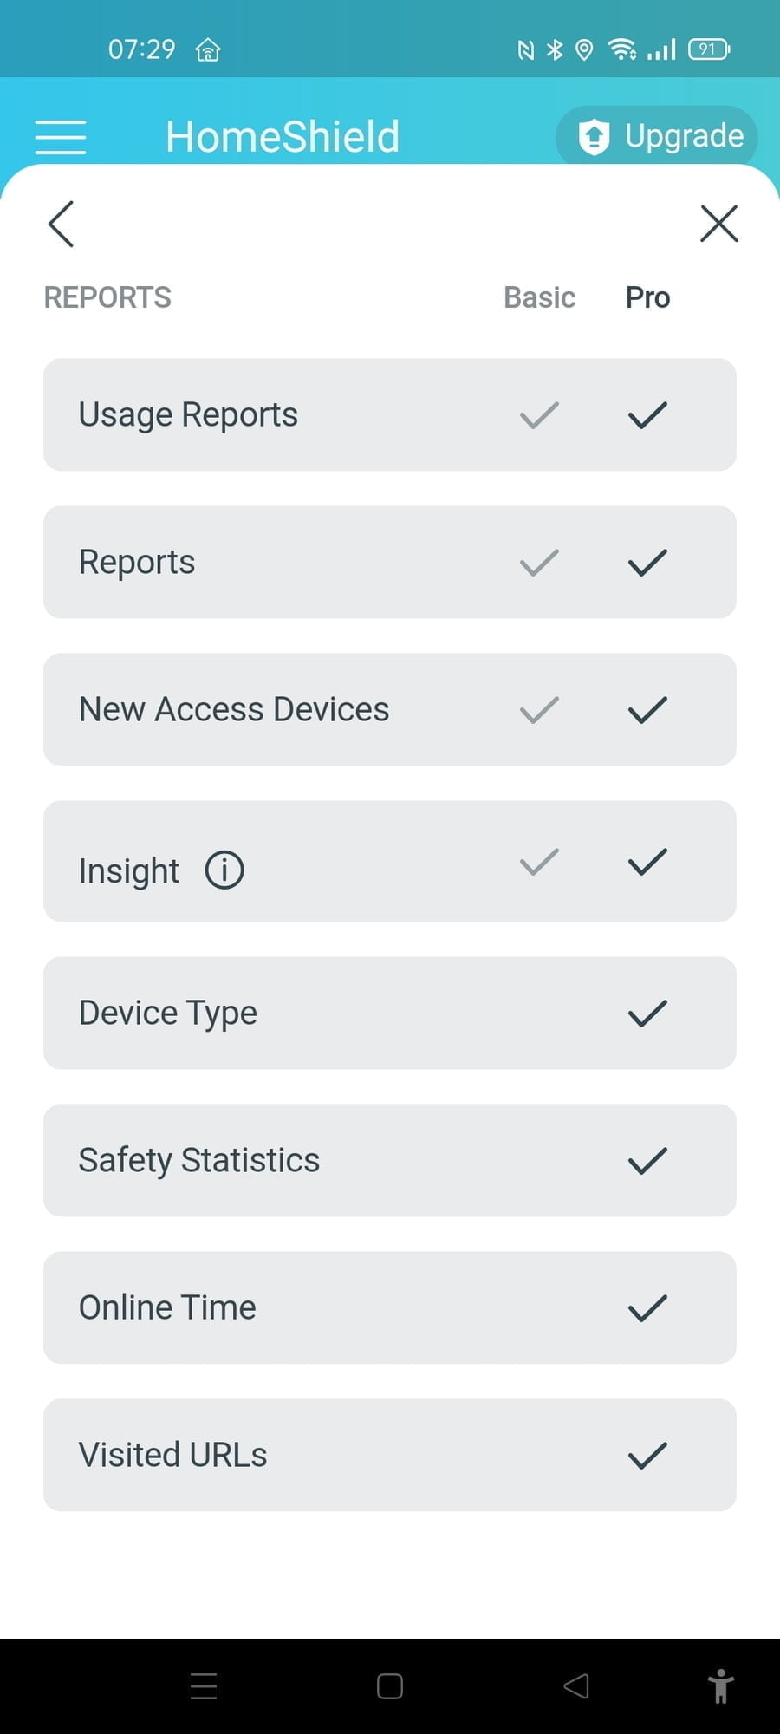The width and height of the screenshot is (780, 1734).
Task: Tap the Android recent apps button
Action: click(204, 1686)
